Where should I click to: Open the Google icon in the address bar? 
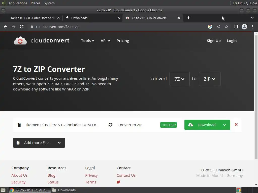(x=210, y=27)
